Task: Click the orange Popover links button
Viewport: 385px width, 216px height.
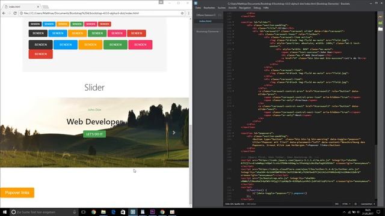Action: [17, 193]
